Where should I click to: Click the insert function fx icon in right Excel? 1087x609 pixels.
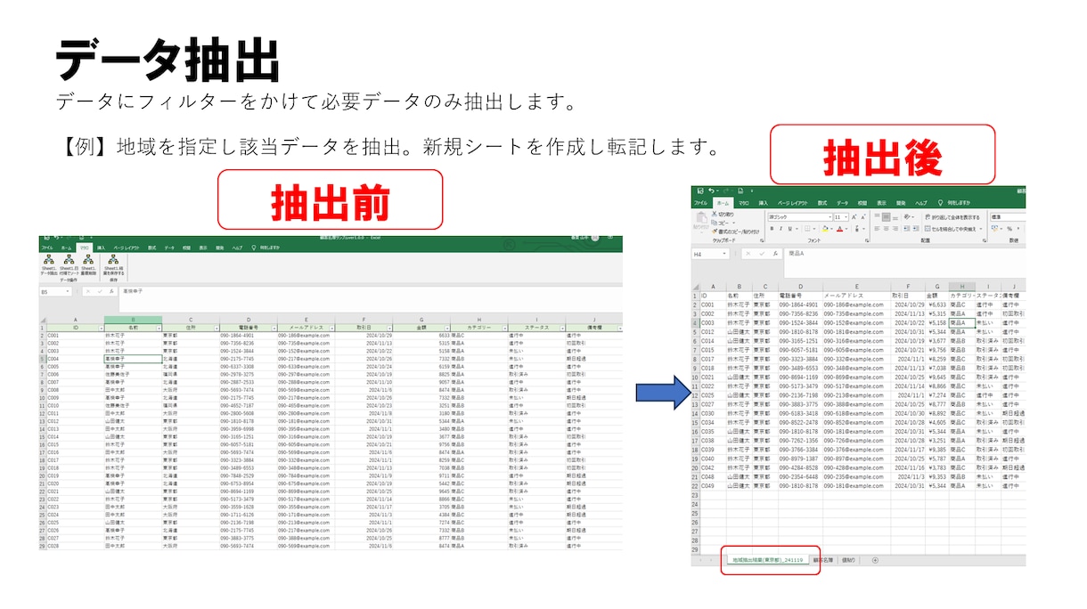point(775,254)
